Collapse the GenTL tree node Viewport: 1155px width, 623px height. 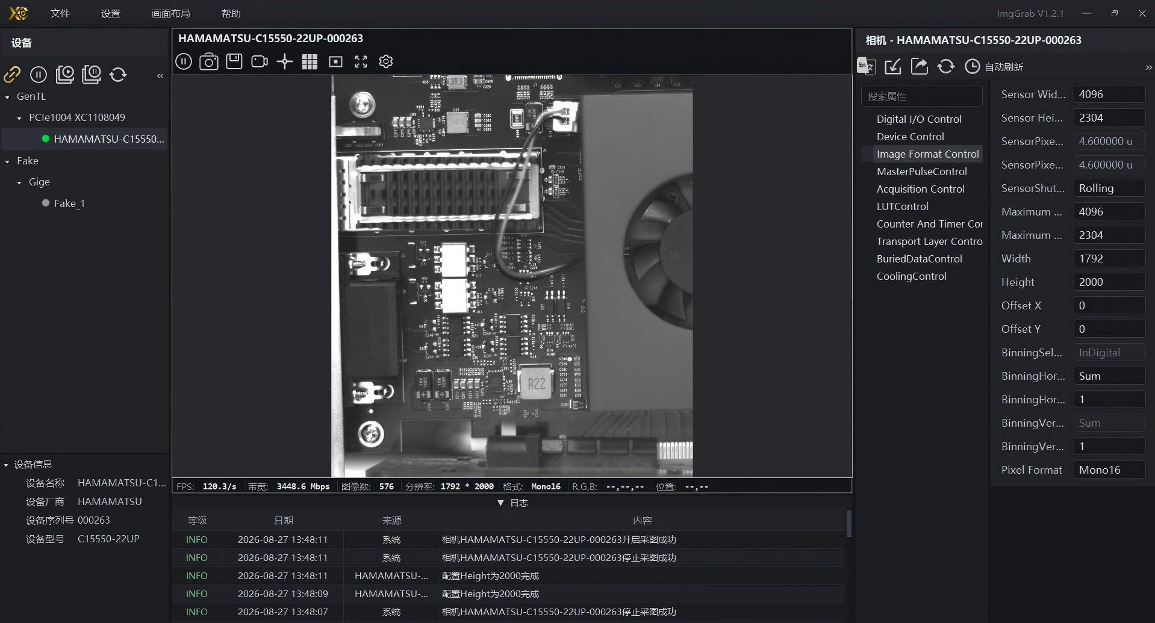click(x=7, y=97)
